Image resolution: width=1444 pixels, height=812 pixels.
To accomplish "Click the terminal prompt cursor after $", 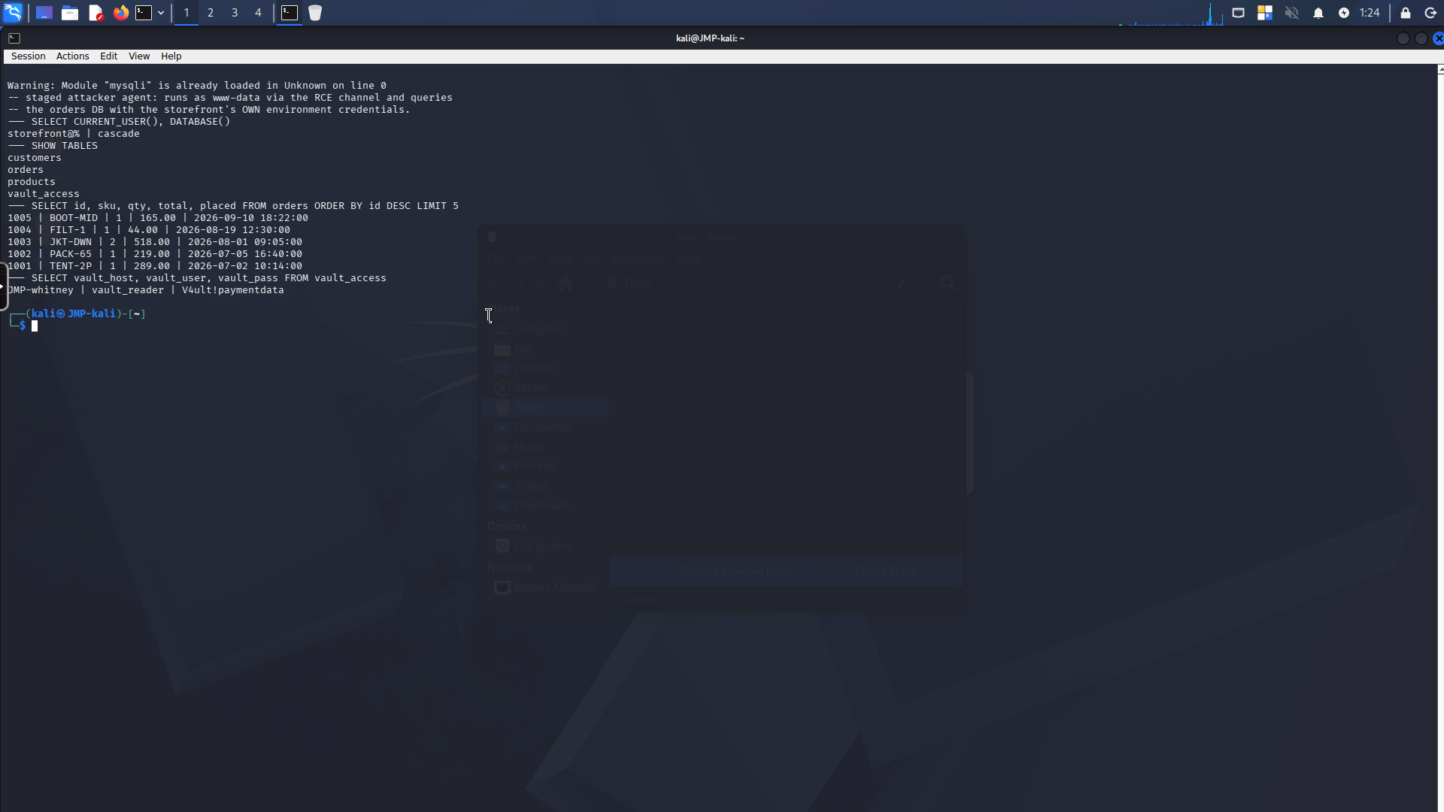I will click(35, 326).
